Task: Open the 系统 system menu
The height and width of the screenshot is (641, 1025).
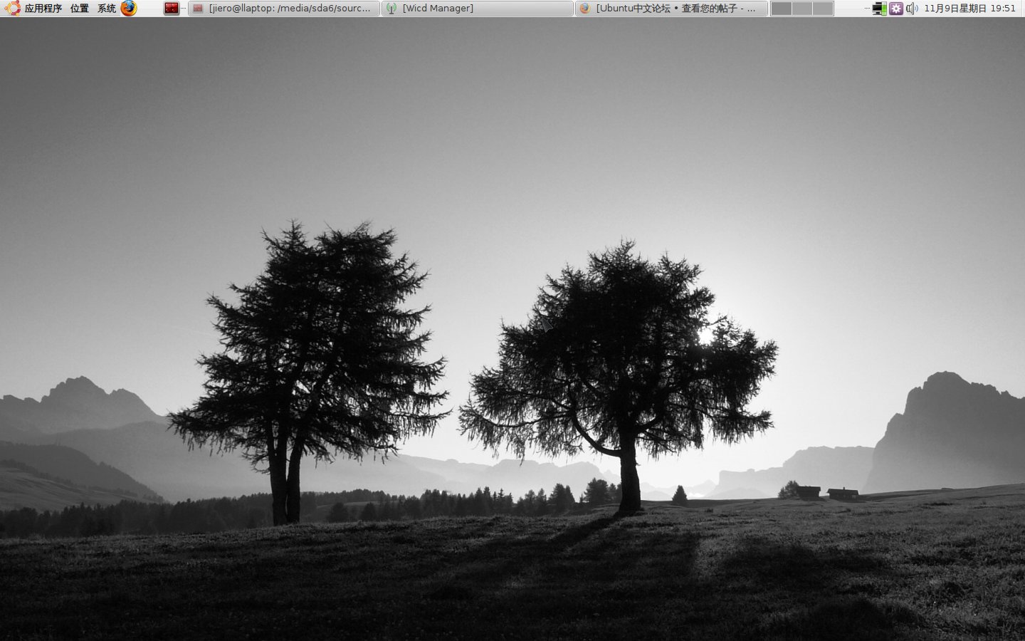Action: [107, 9]
